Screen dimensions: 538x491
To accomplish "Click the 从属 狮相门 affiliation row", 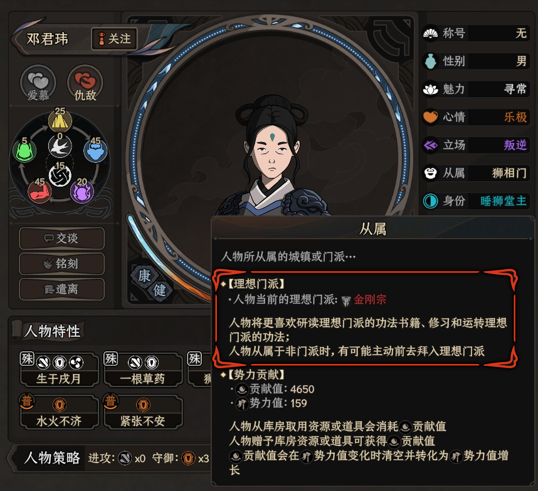I will pos(477,173).
